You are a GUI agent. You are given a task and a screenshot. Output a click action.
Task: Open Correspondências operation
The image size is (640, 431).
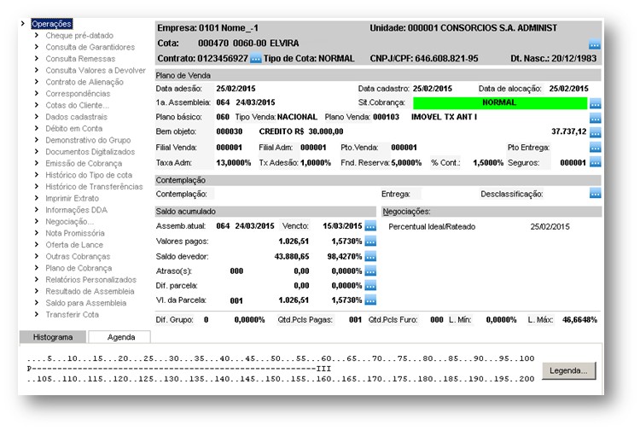click(x=78, y=94)
